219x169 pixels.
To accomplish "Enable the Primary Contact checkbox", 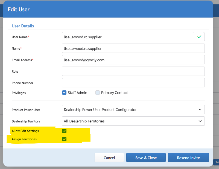I will click(98, 93).
